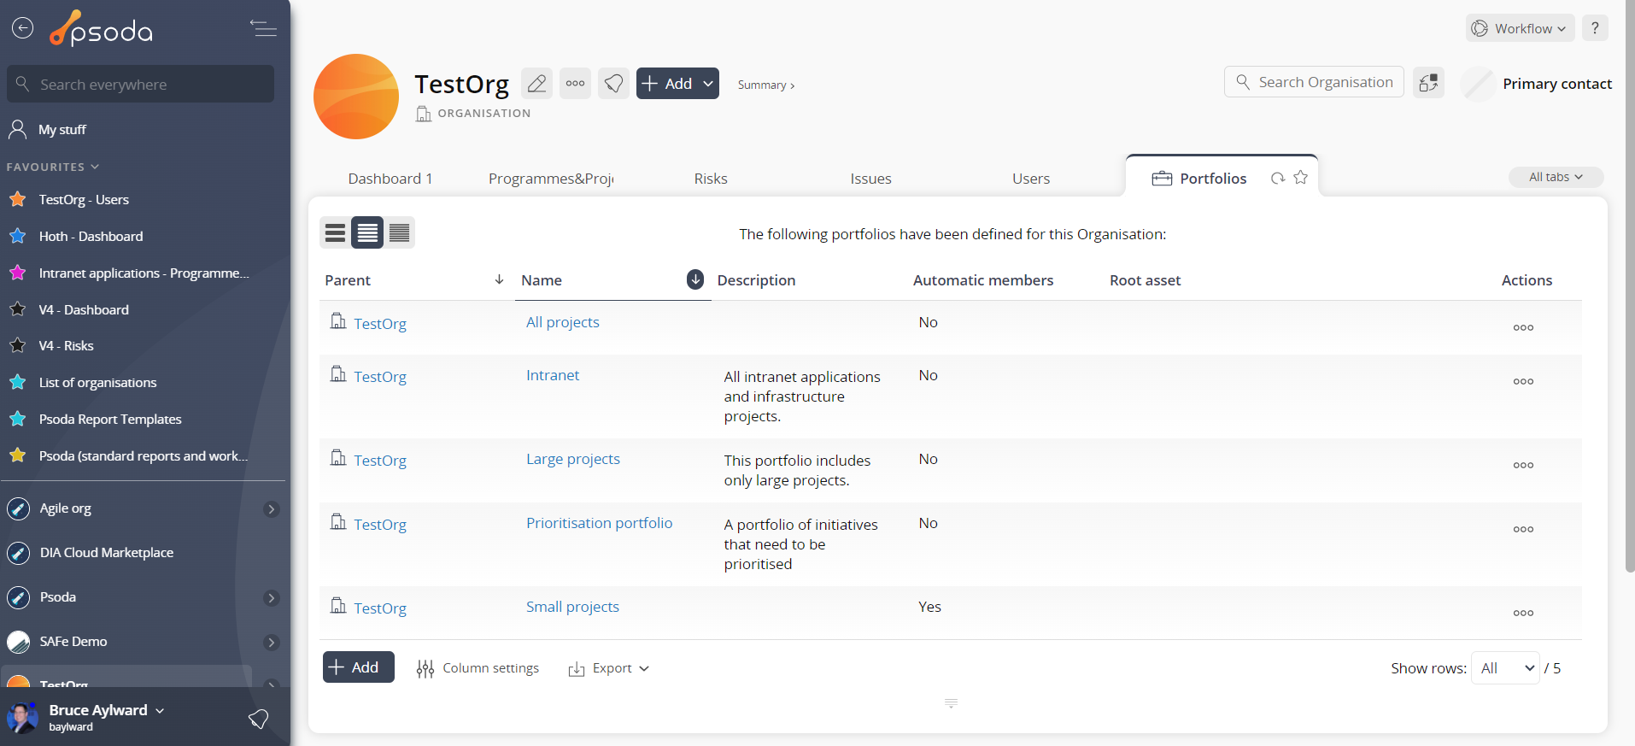Open Hoth - Dashboard favourite

click(91, 236)
